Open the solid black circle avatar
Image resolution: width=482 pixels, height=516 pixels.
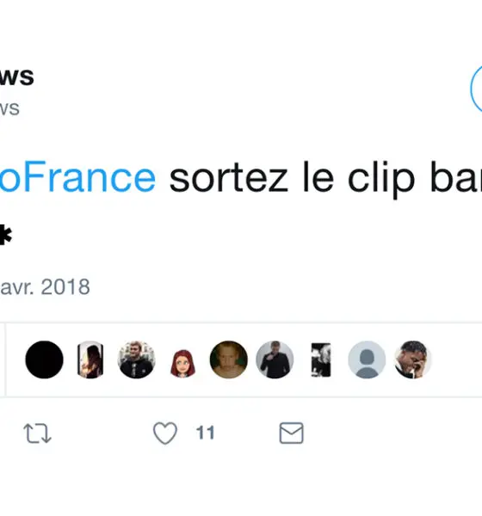pos(44,359)
